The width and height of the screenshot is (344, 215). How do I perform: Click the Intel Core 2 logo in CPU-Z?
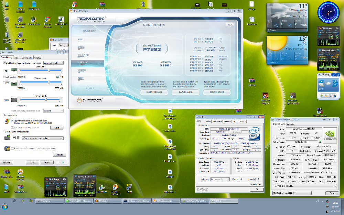click(x=254, y=133)
